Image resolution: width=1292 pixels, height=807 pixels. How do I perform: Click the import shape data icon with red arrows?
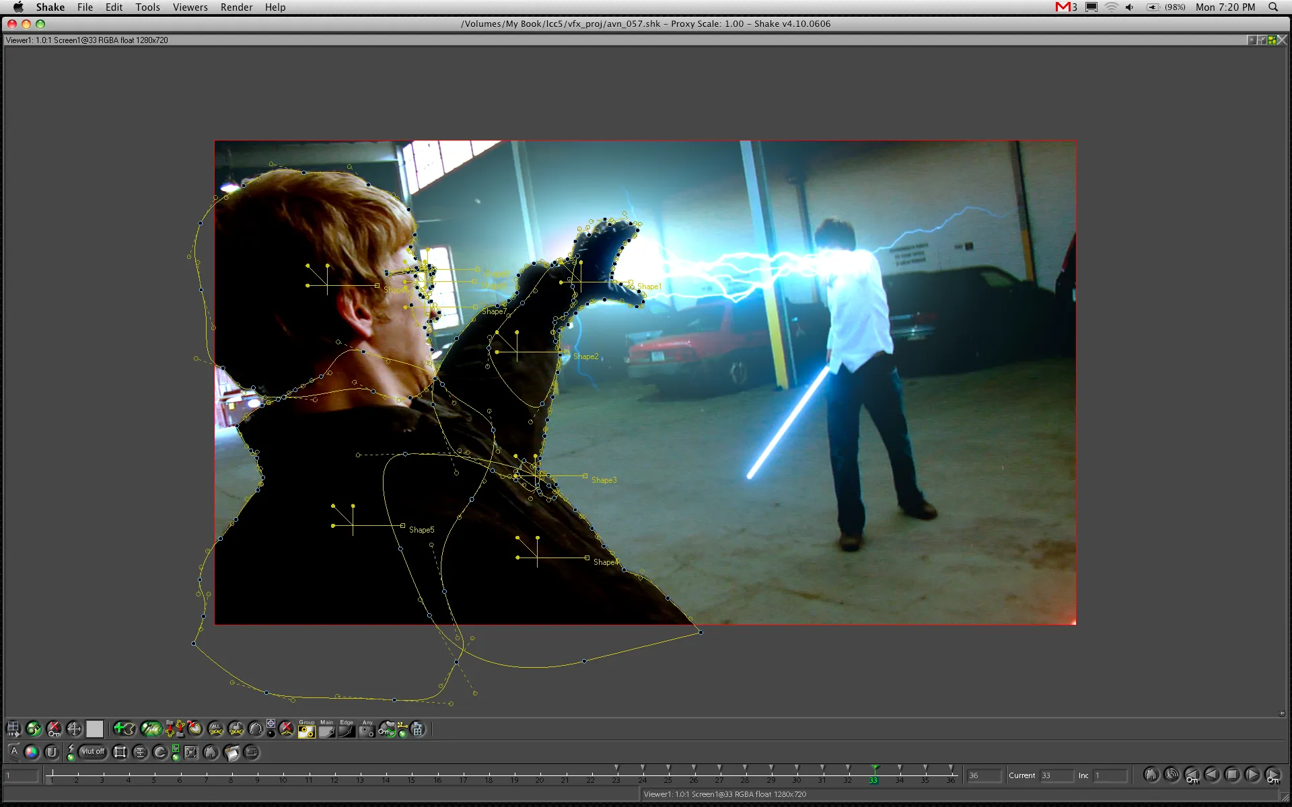(x=170, y=729)
